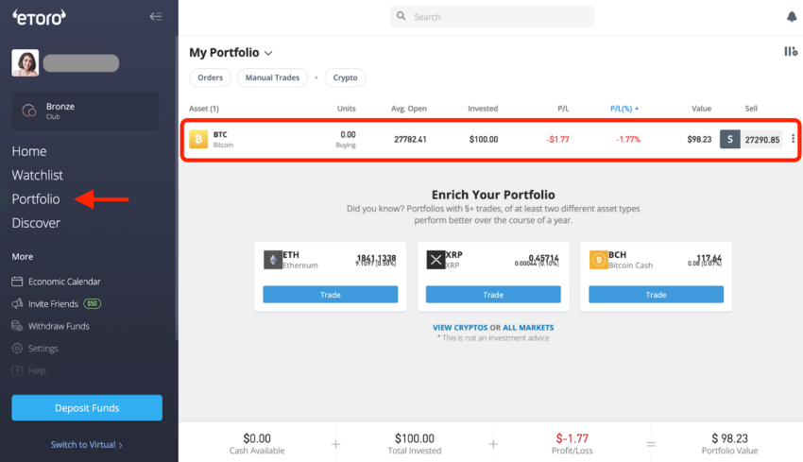803x462 pixels.
Task: Expand the My Portfolio dropdown chevron
Action: [268, 53]
